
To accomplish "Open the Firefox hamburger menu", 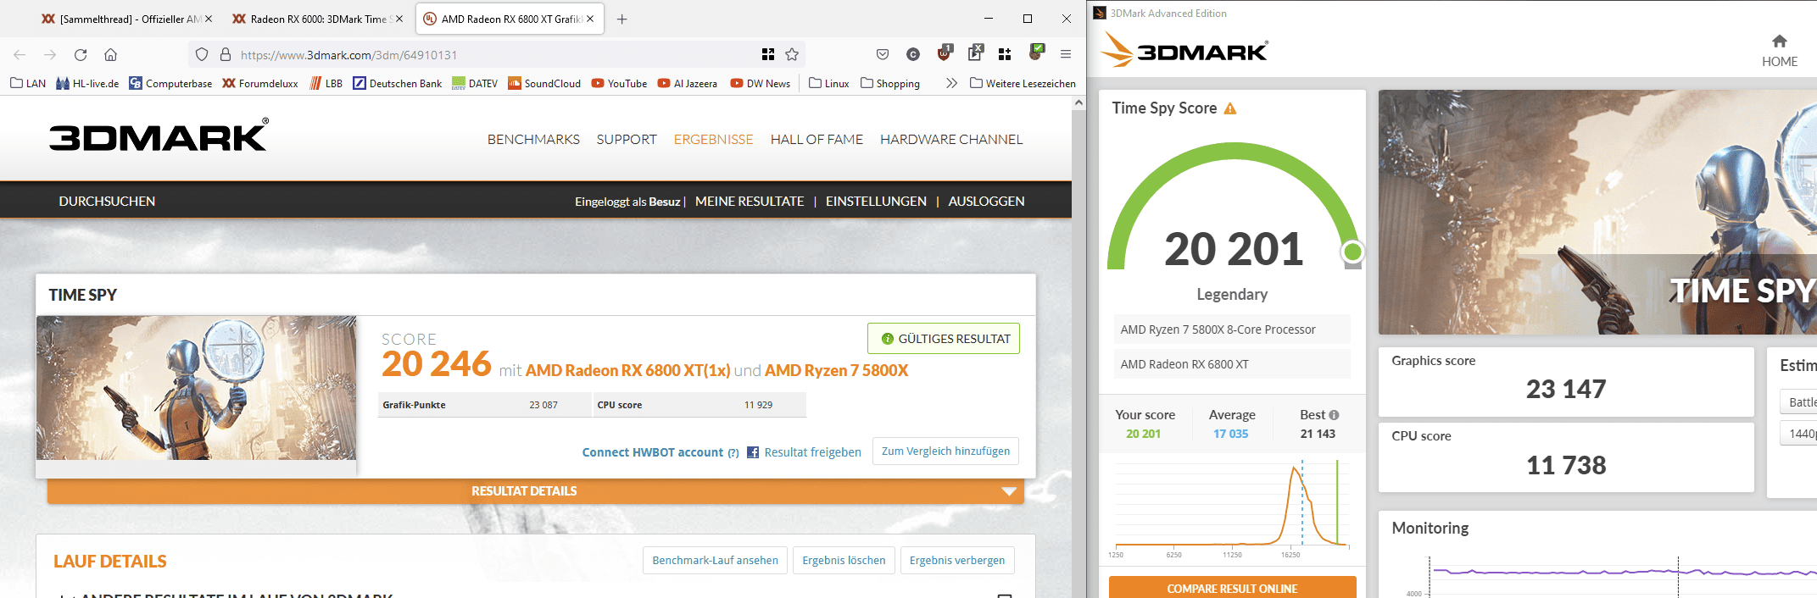I will coord(1066,54).
